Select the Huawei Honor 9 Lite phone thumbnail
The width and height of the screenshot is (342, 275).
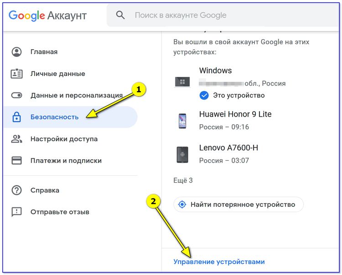182,121
